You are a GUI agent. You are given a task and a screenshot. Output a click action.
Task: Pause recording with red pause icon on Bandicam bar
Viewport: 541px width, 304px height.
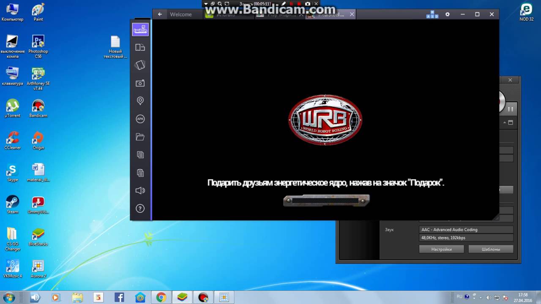(x=291, y=4)
